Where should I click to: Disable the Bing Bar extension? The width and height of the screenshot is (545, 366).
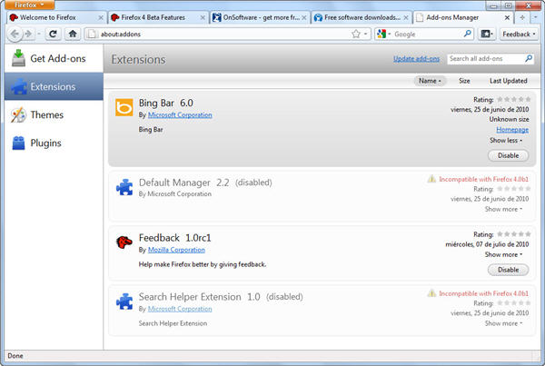[x=508, y=155]
